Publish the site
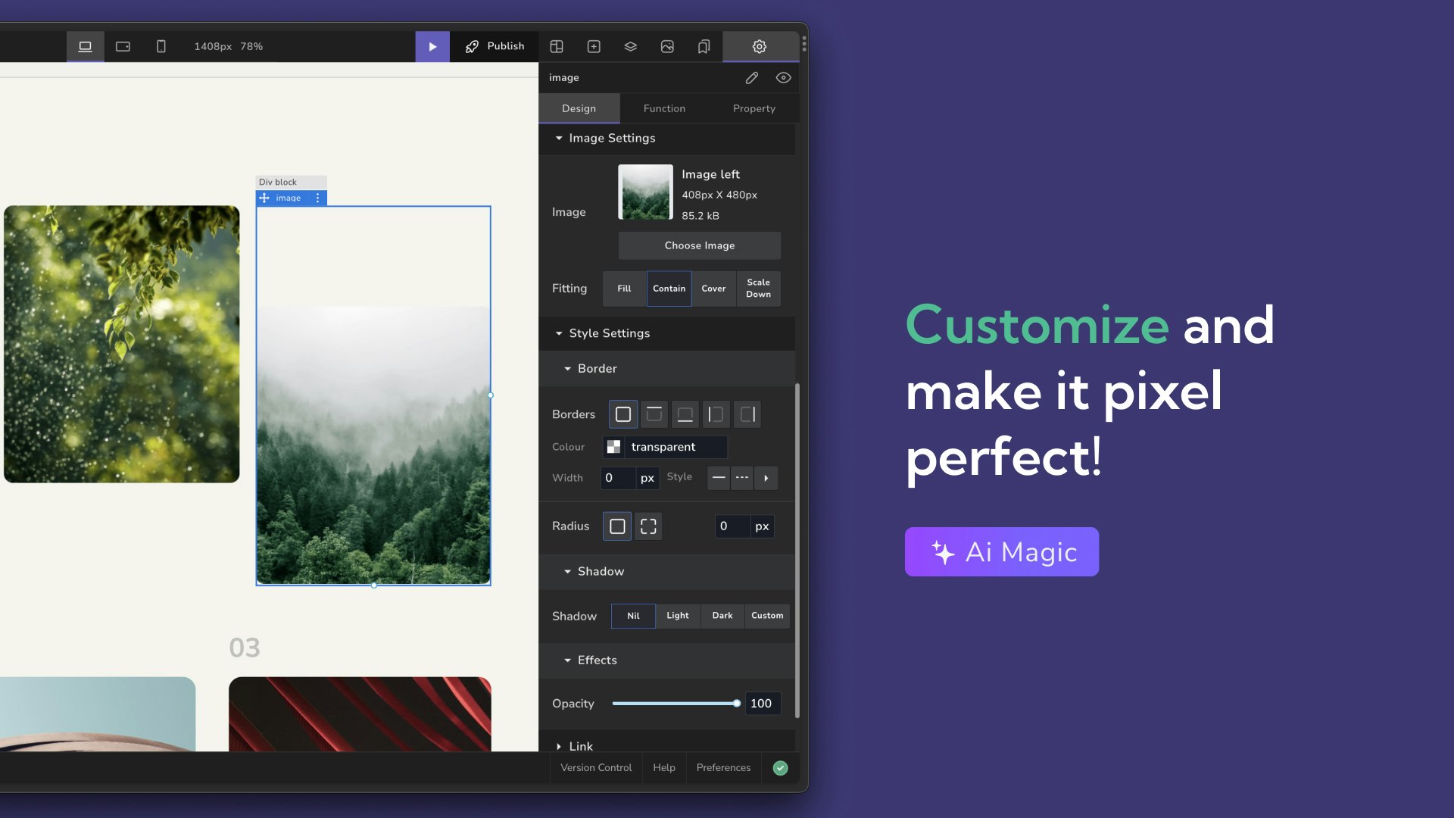The width and height of the screenshot is (1454, 818). (495, 46)
